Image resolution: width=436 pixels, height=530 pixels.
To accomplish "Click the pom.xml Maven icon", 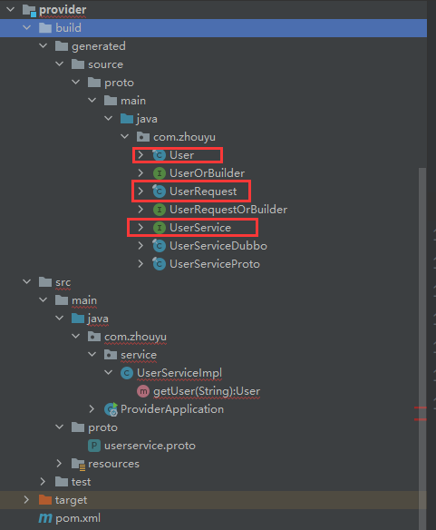I will 45,518.
